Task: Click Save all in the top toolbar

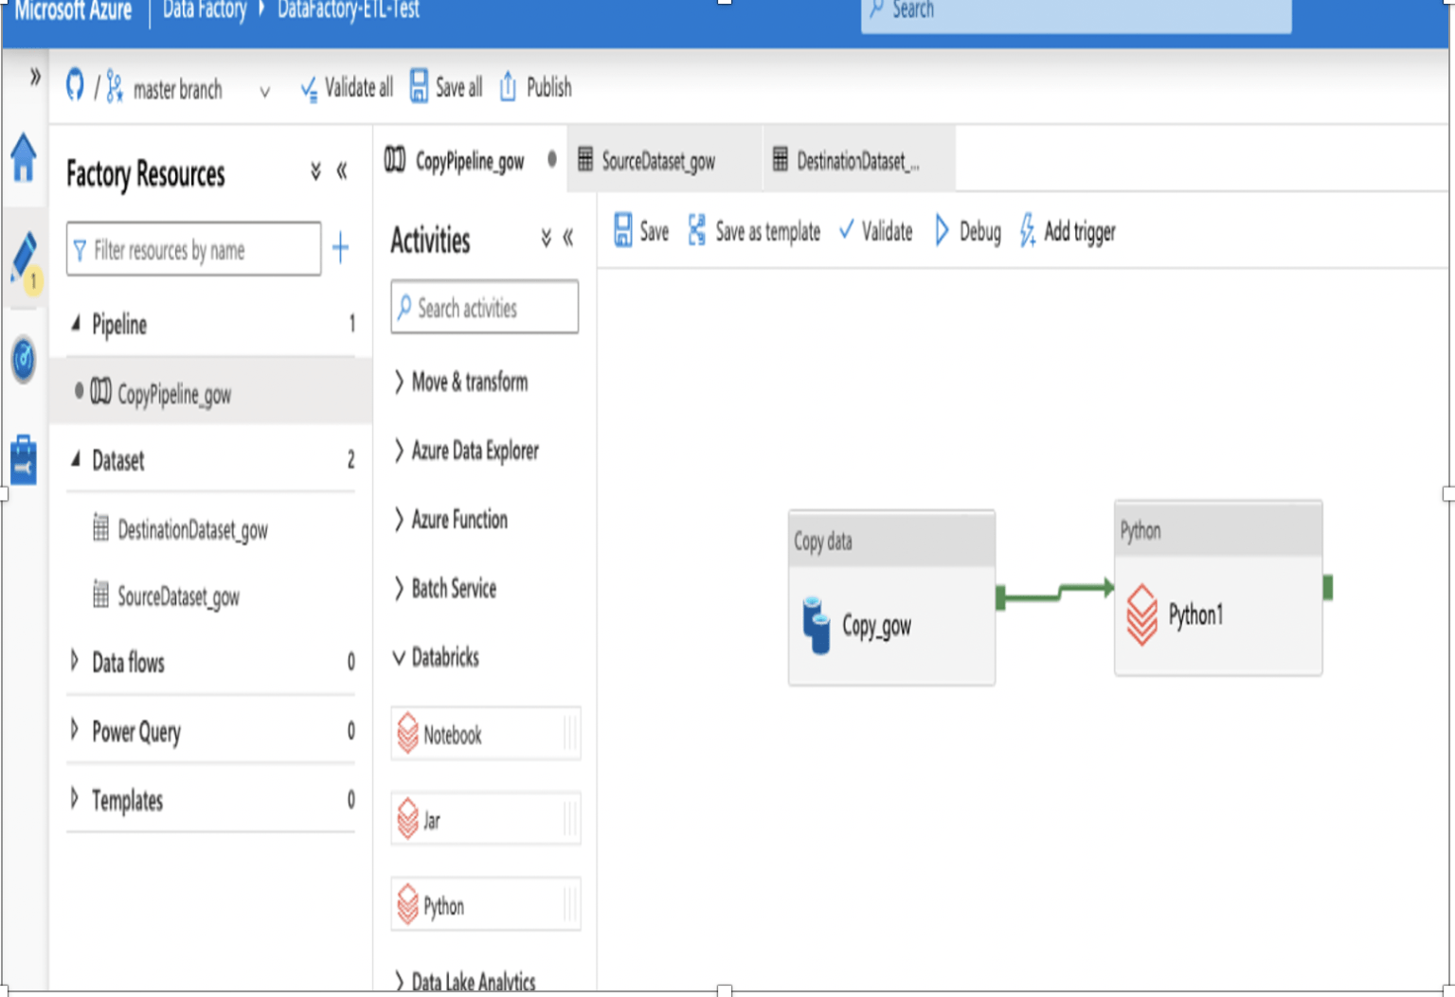Action: (445, 87)
